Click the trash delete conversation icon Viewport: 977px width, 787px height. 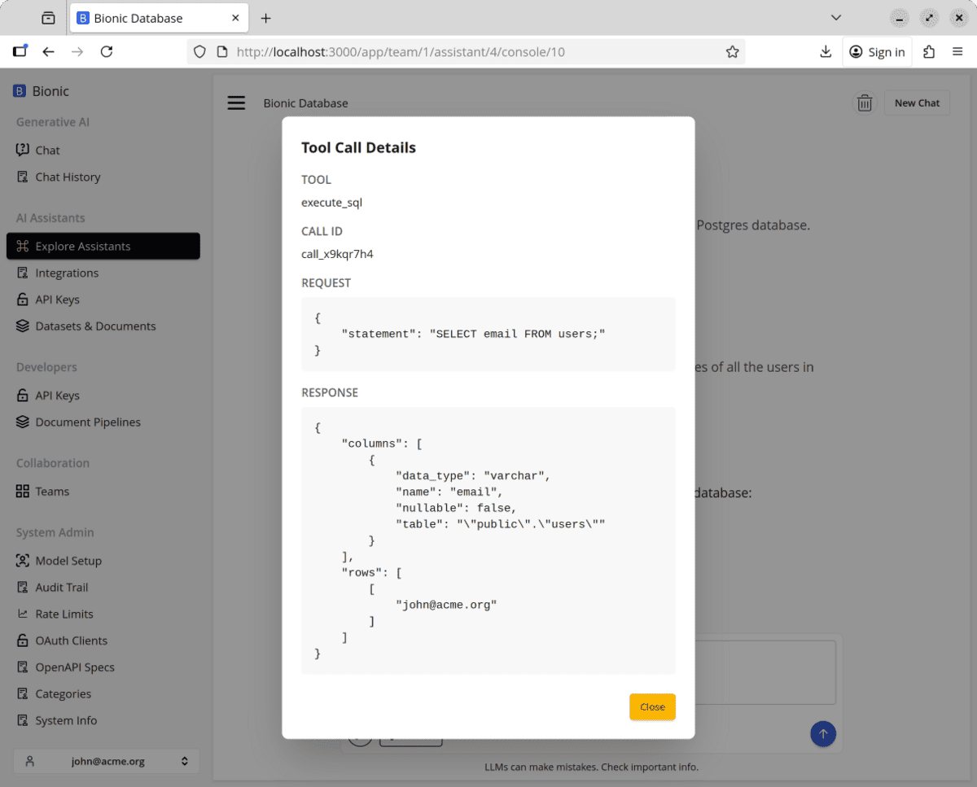click(865, 103)
